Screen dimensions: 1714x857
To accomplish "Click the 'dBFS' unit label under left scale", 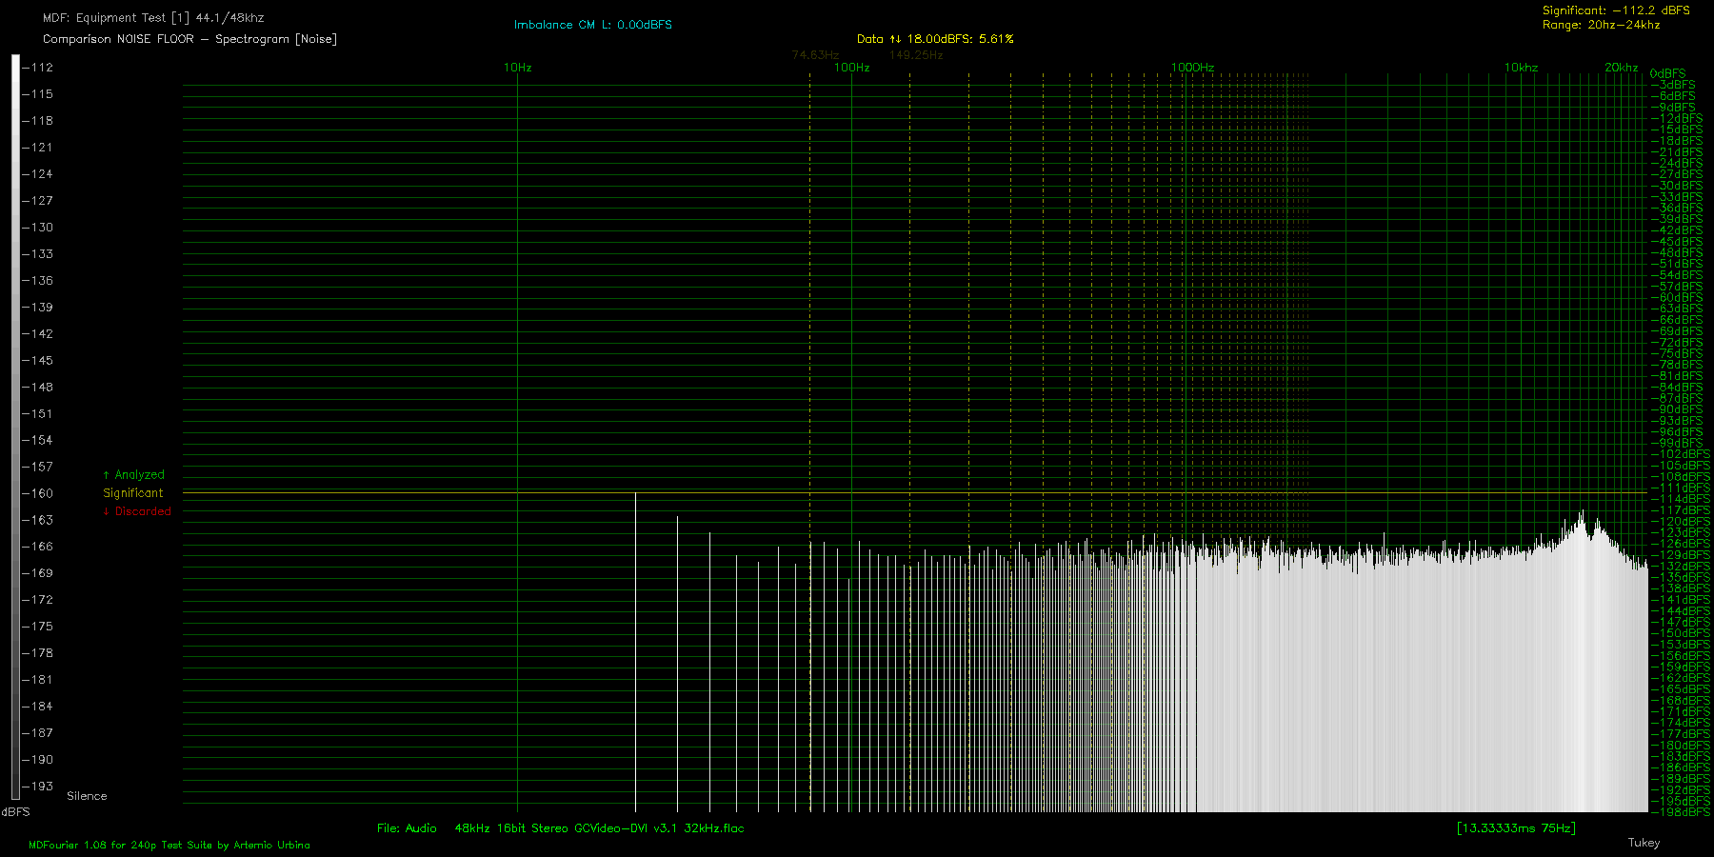I will coord(15,812).
